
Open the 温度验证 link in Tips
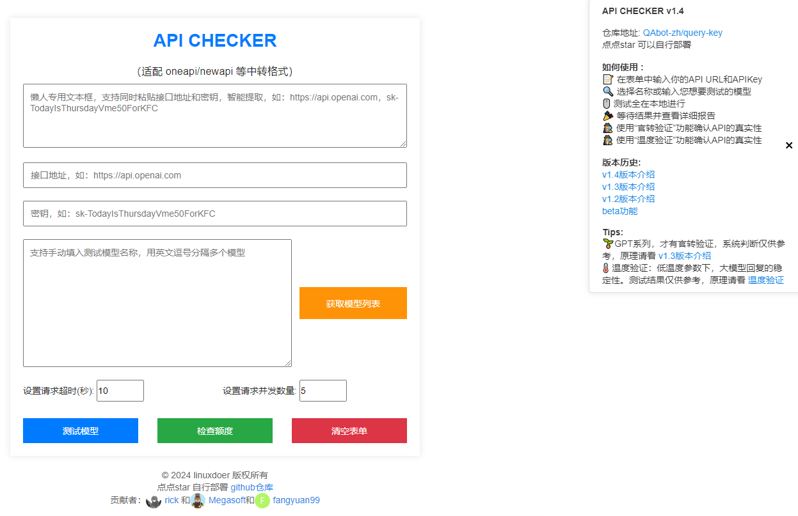[765, 280]
